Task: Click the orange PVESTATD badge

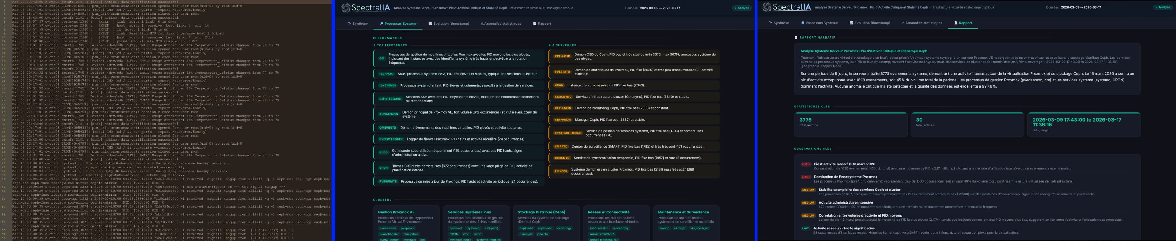Action: pos(563,72)
